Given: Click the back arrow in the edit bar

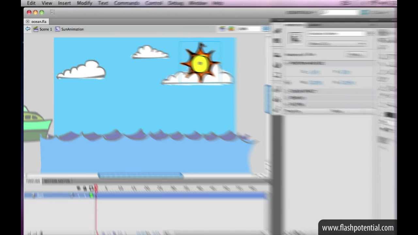Looking at the screenshot, I should point(28,29).
